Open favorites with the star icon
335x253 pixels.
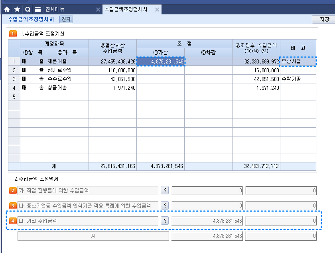click(x=17, y=9)
